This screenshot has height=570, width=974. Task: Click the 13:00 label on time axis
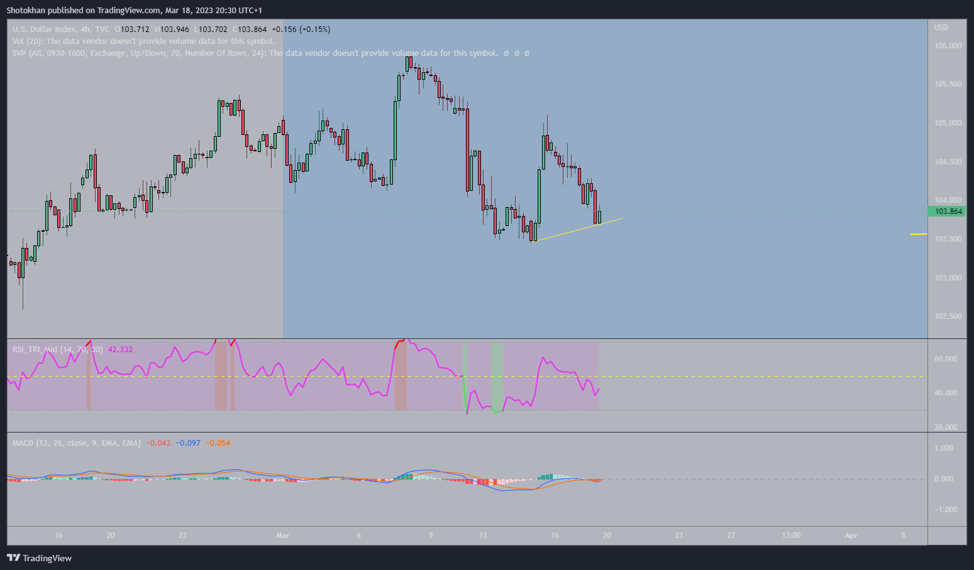(x=791, y=535)
